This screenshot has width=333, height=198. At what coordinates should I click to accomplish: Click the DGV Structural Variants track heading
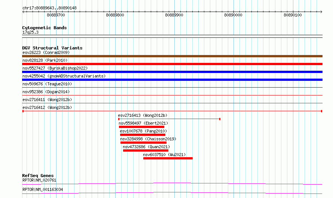(x=52, y=48)
